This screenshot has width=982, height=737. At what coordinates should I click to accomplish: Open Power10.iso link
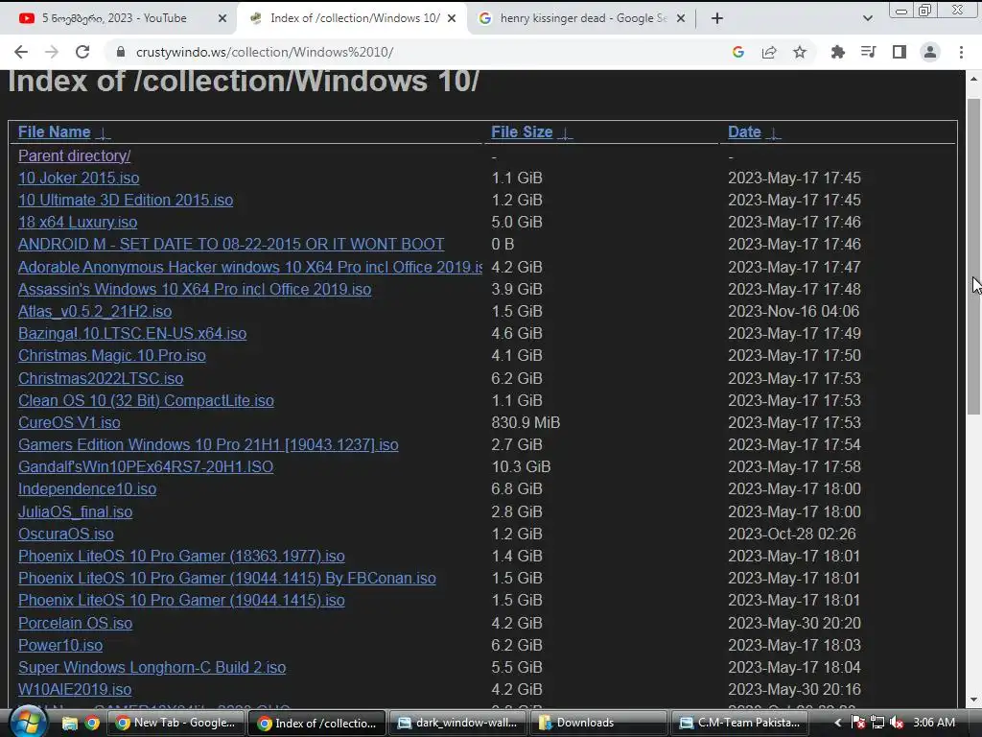tap(60, 645)
